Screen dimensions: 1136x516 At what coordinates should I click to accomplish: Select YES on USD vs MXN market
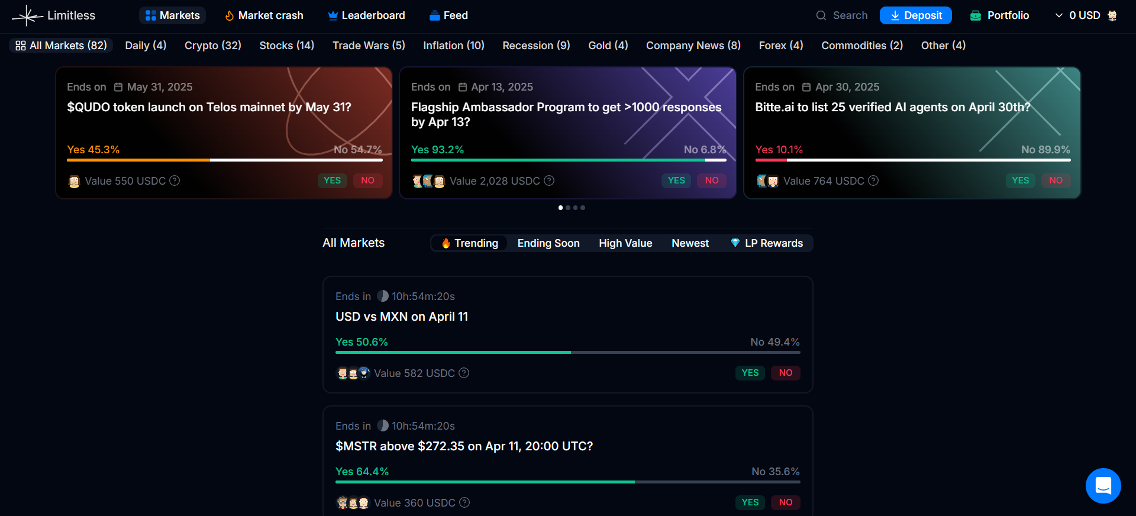[x=750, y=373]
